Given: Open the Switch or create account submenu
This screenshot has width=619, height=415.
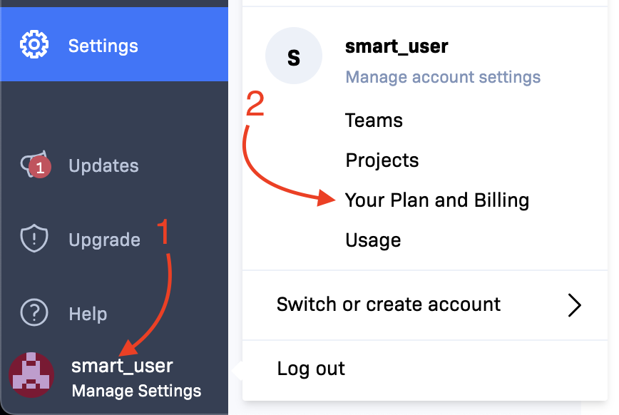Looking at the screenshot, I should [425, 305].
